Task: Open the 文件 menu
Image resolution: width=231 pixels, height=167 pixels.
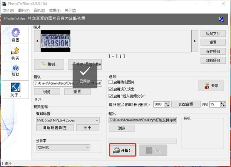Action: (x=8, y=10)
